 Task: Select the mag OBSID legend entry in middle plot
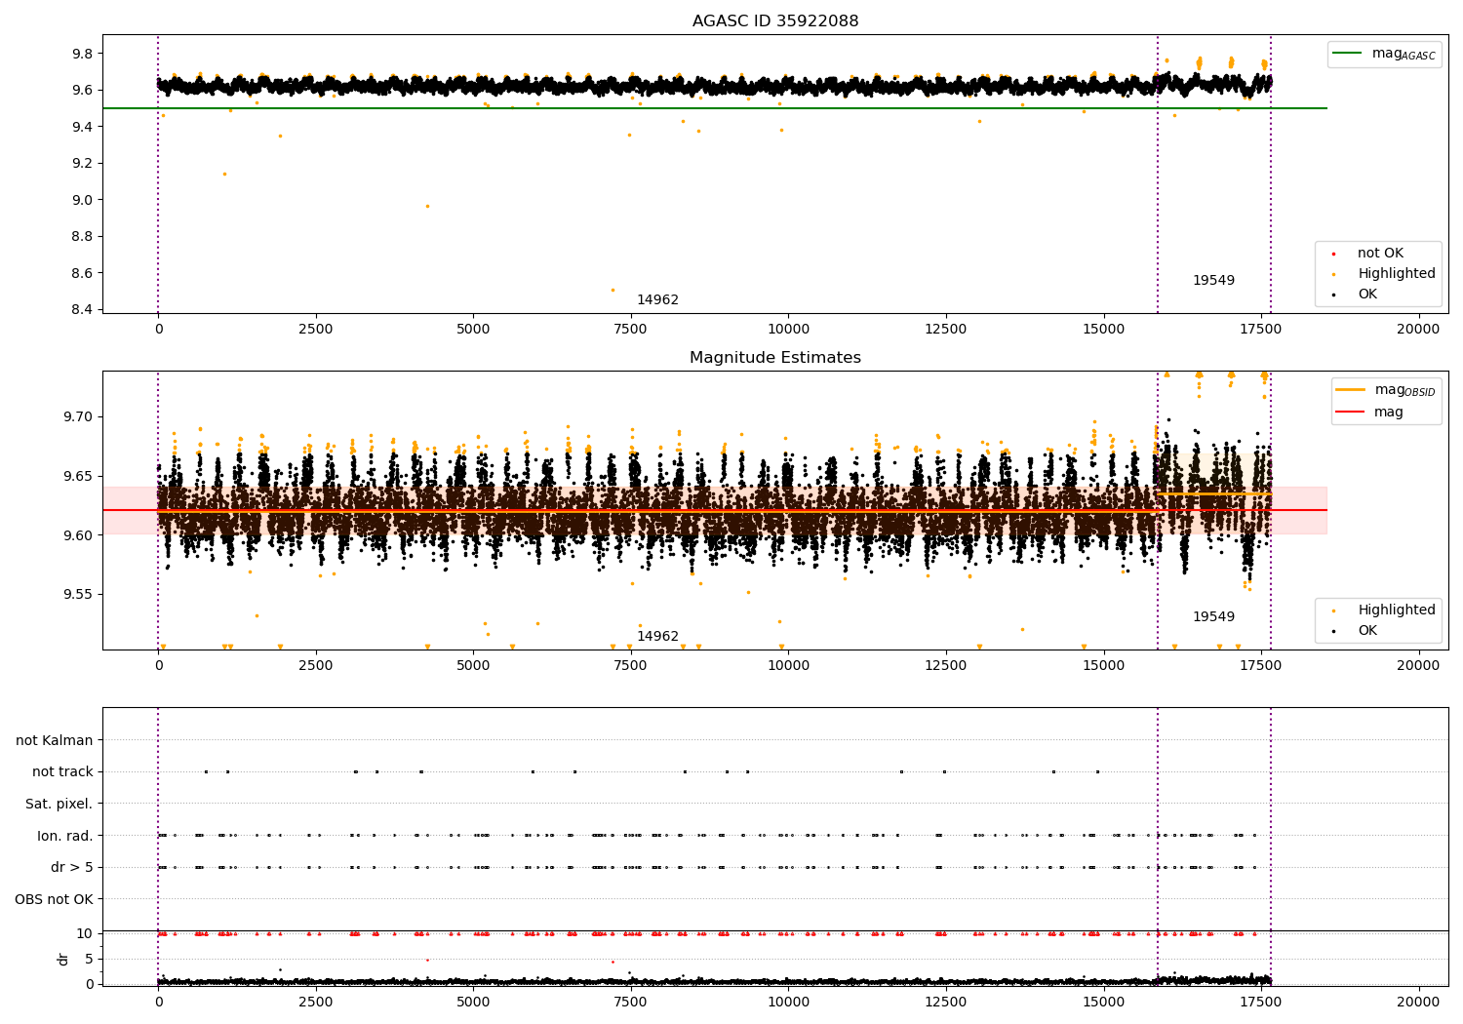[x=1386, y=390]
